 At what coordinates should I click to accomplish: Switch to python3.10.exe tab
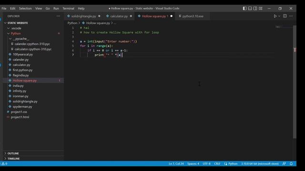(193, 16)
